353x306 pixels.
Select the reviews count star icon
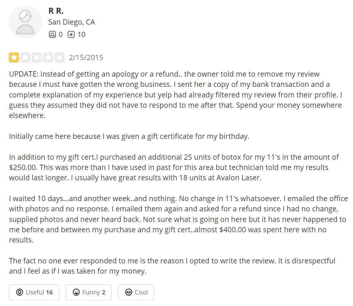point(71,35)
